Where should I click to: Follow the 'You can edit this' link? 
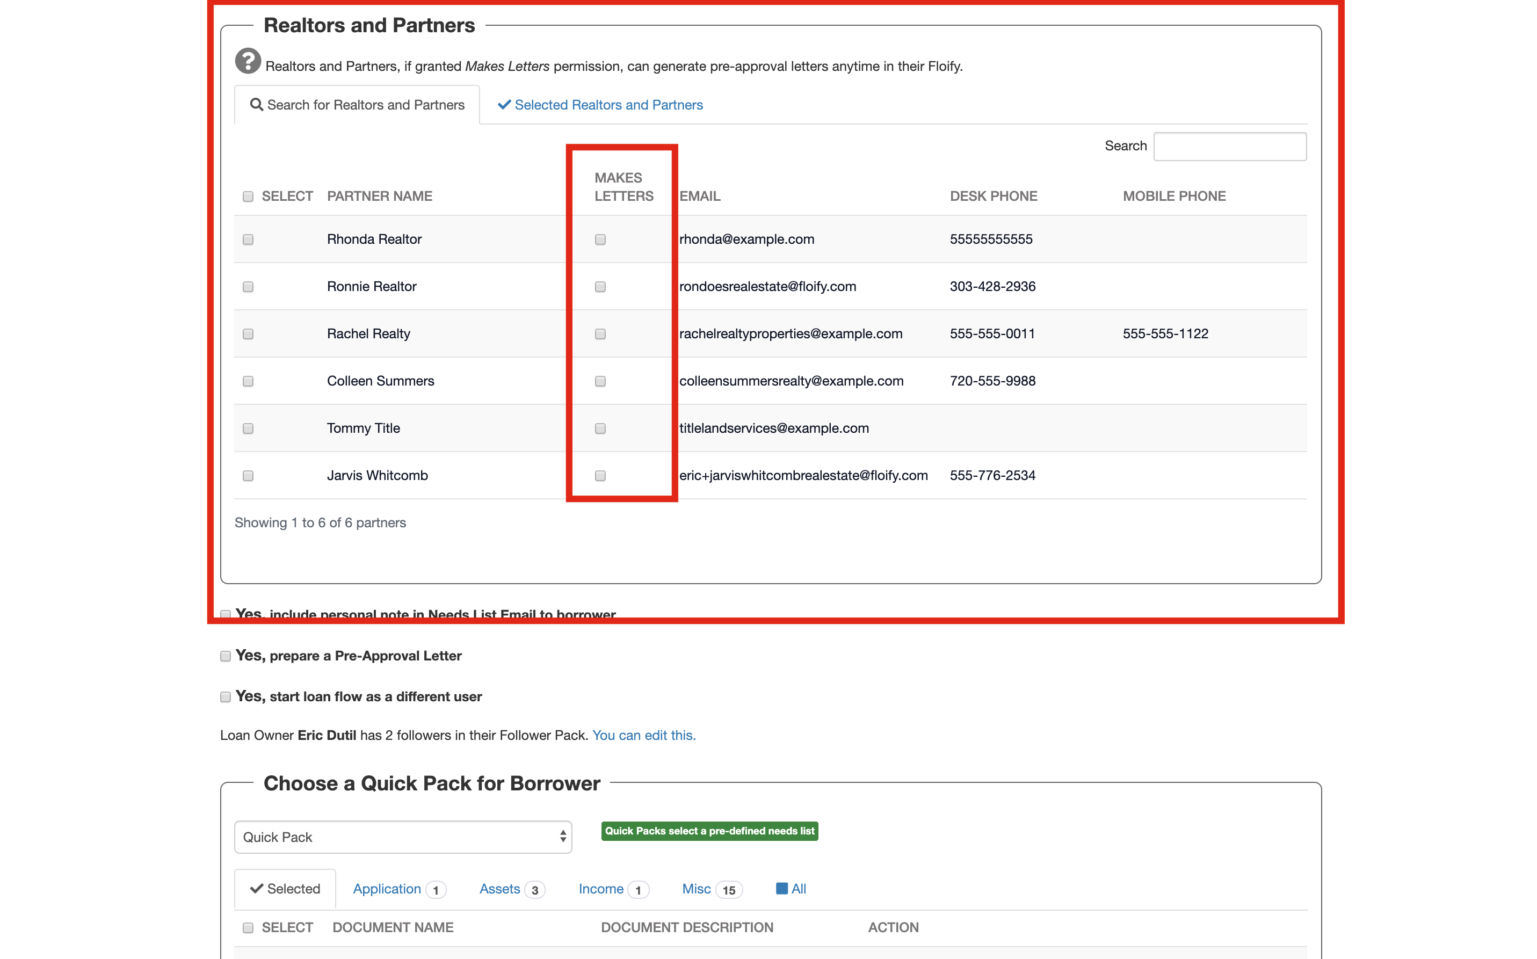(643, 735)
